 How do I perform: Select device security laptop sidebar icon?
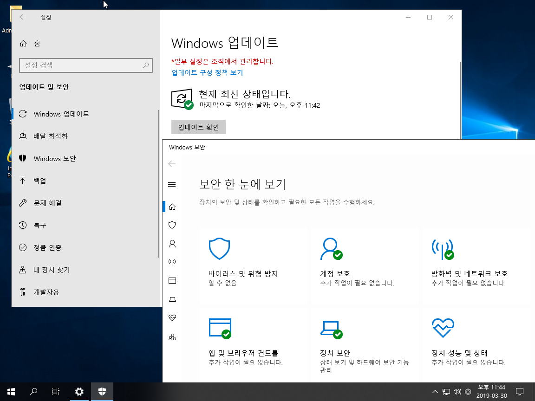point(172,299)
